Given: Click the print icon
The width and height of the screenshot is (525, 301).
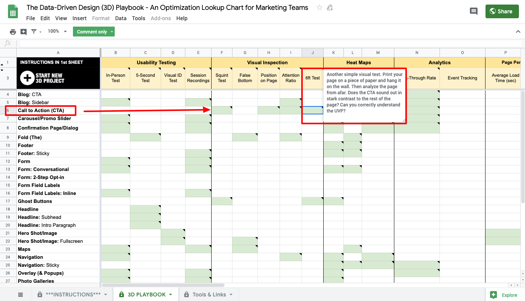Looking at the screenshot, I should point(13,32).
